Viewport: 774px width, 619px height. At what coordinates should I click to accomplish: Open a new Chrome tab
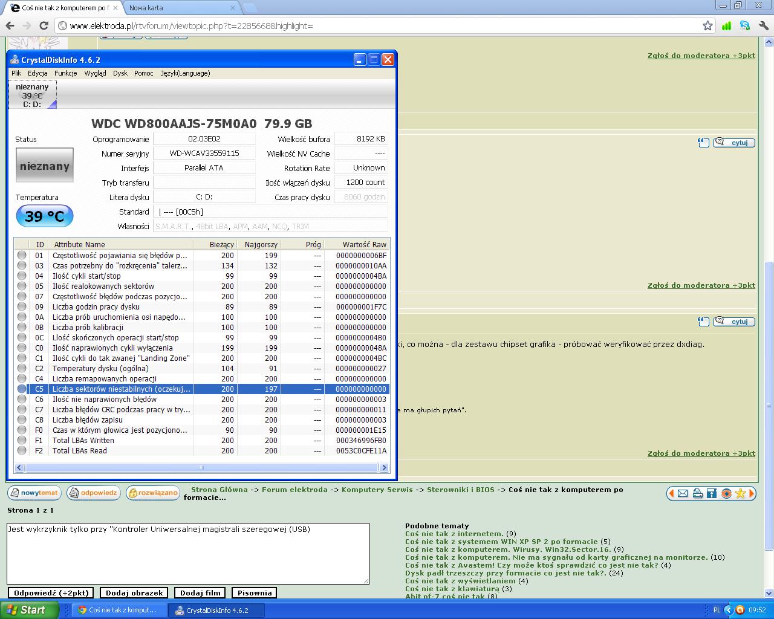[x=249, y=8]
